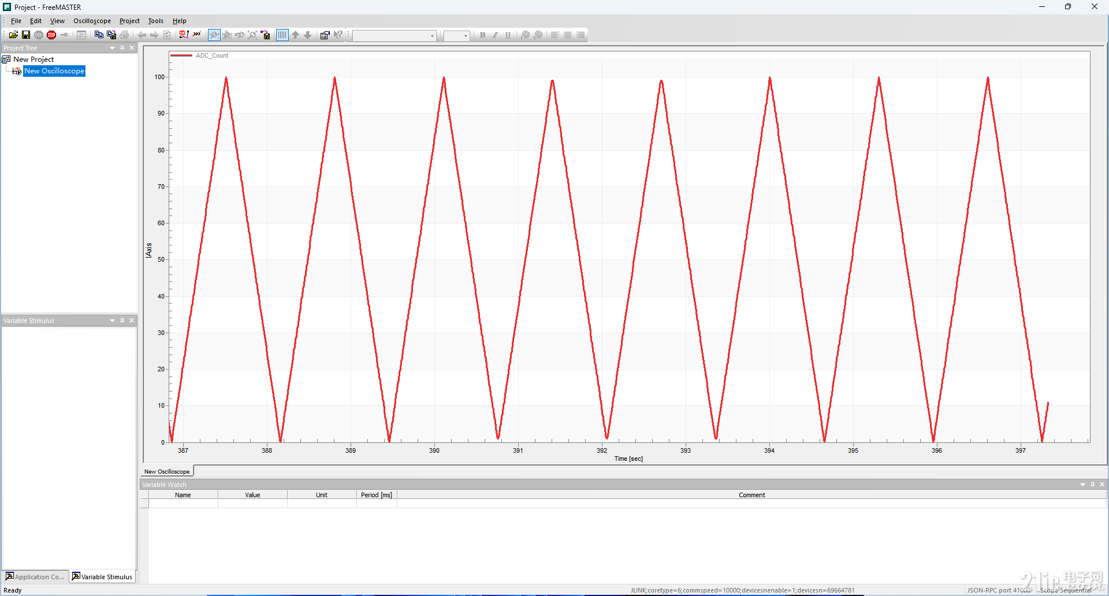Select the New Oscilloscope chart tab
This screenshot has height=596, width=1109.
[167, 471]
